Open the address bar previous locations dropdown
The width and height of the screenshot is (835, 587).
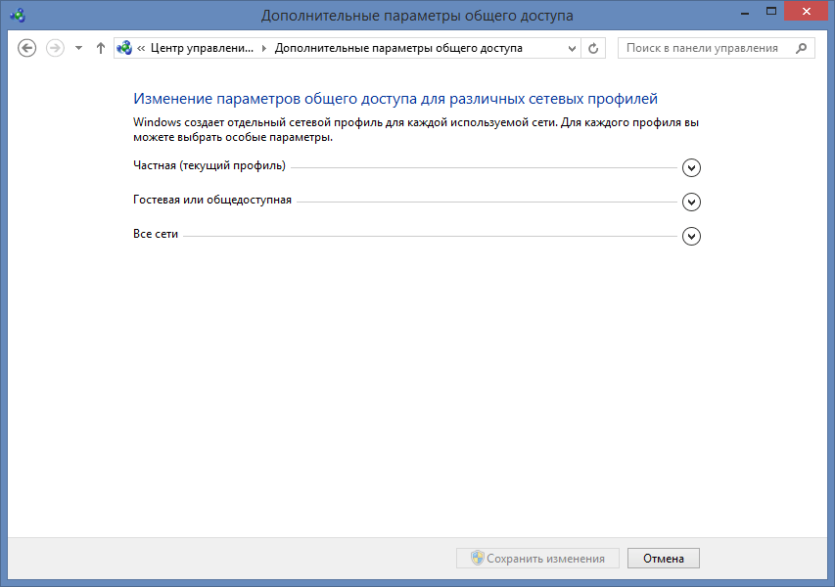click(572, 48)
